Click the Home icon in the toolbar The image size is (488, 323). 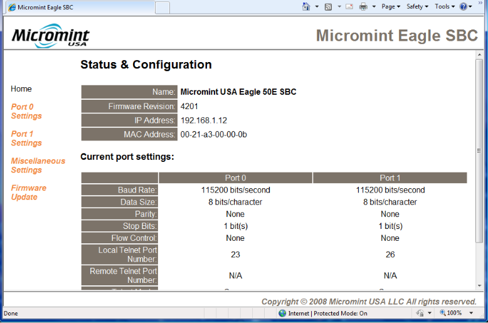306,7
